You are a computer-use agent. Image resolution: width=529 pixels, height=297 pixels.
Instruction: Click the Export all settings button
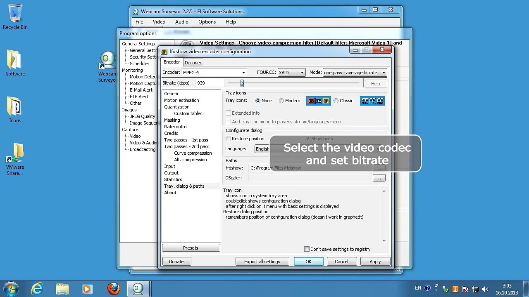(262, 262)
